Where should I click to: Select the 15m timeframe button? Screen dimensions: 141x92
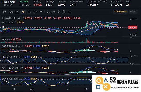click(11, 12)
